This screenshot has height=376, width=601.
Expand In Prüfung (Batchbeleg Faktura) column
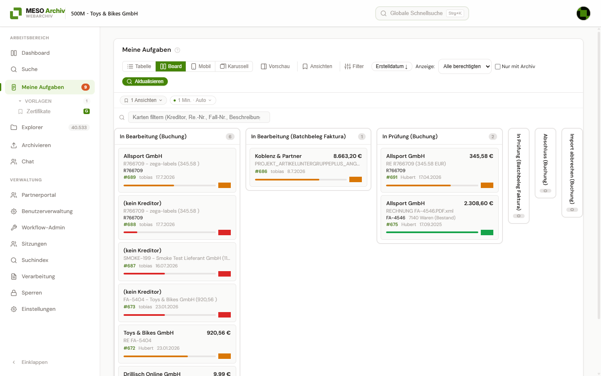pyautogui.click(x=519, y=175)
